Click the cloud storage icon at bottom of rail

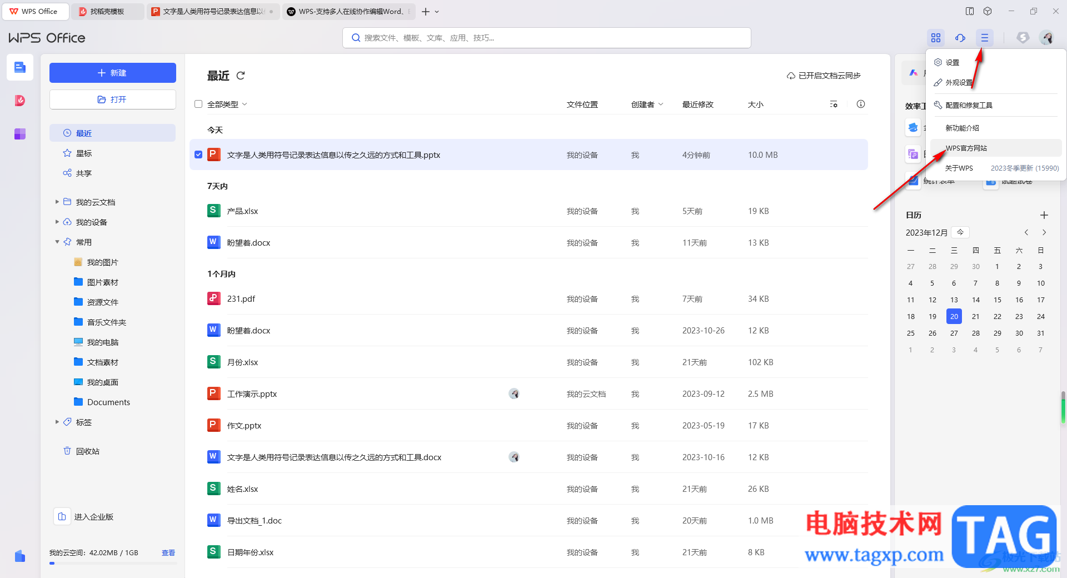coord(20,556)
